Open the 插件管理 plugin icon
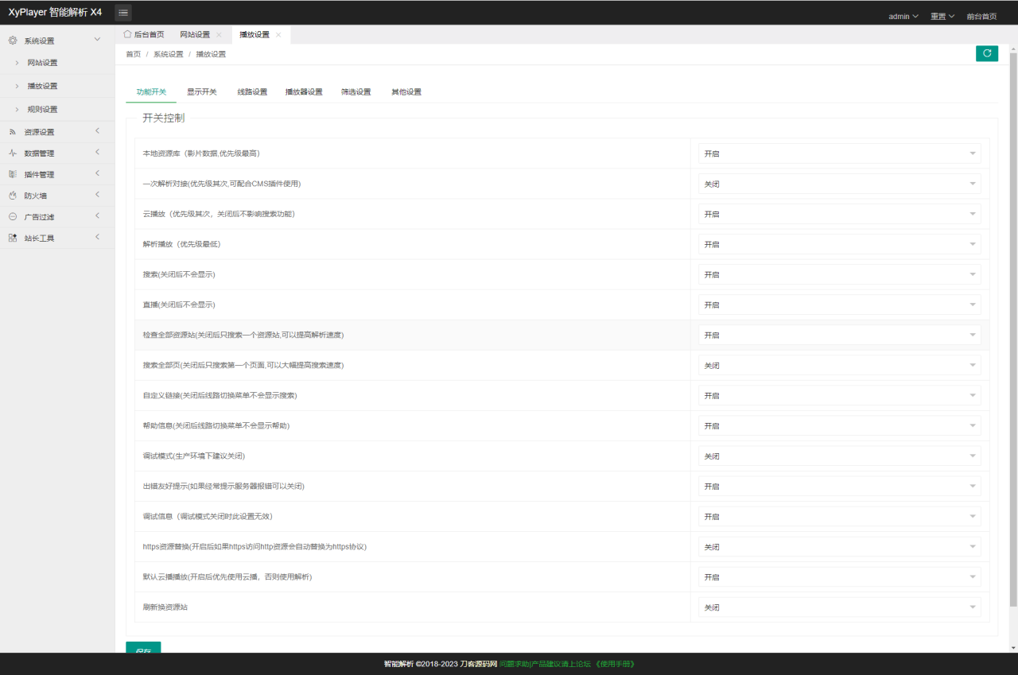The image size is (1018, 675). tap(12, 174)
